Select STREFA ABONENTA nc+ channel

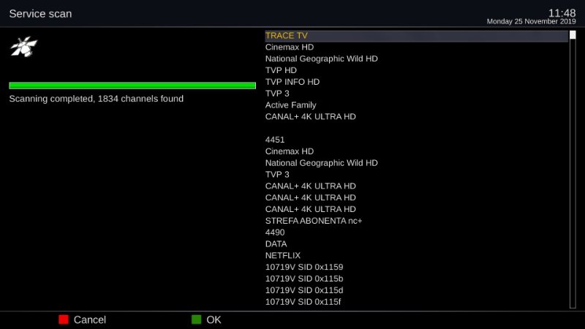[x=314, y=221]
